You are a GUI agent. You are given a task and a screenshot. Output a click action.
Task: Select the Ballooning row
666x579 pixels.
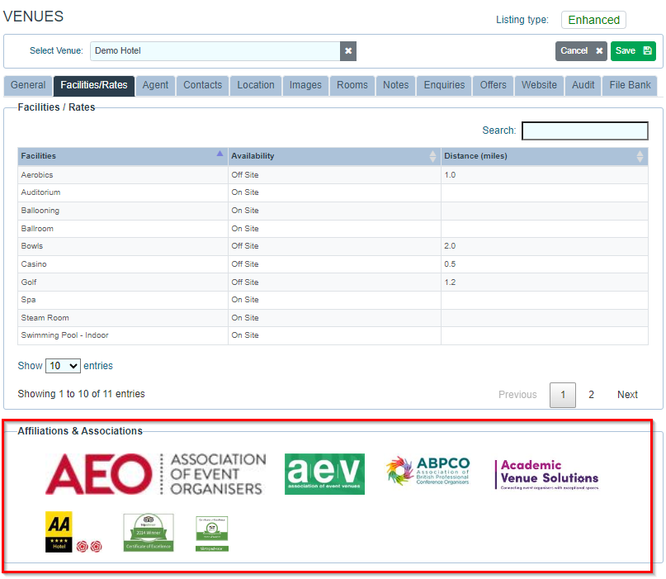[333, 211]
